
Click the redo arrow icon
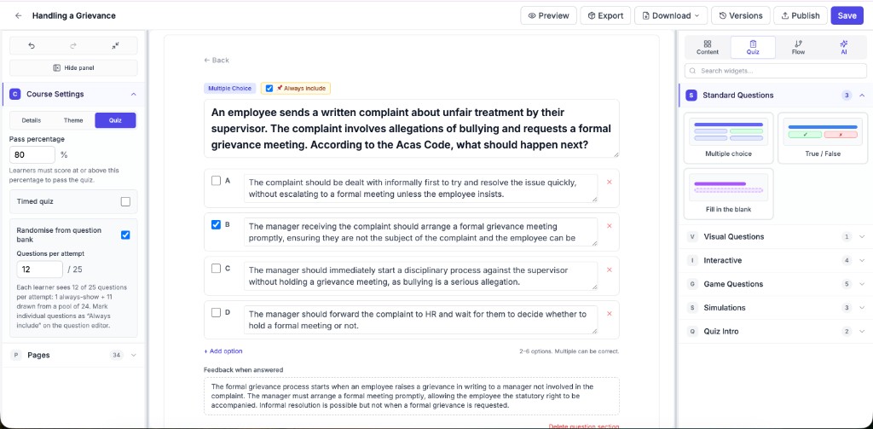(x=73, y=46)
